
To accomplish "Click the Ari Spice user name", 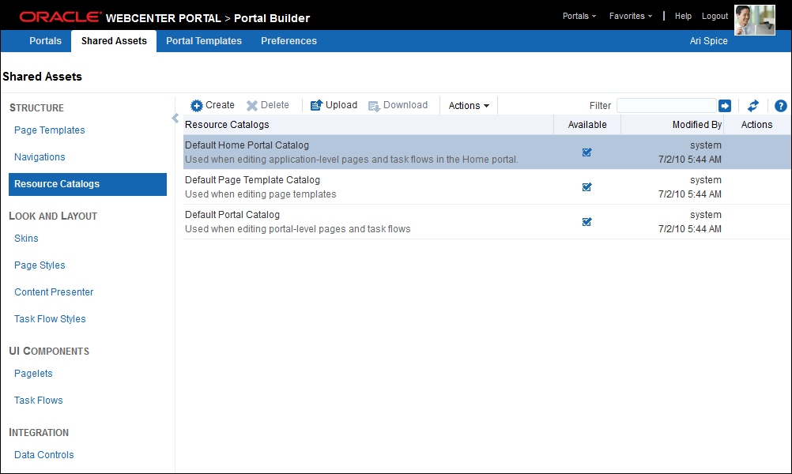I will pos(709,41).
